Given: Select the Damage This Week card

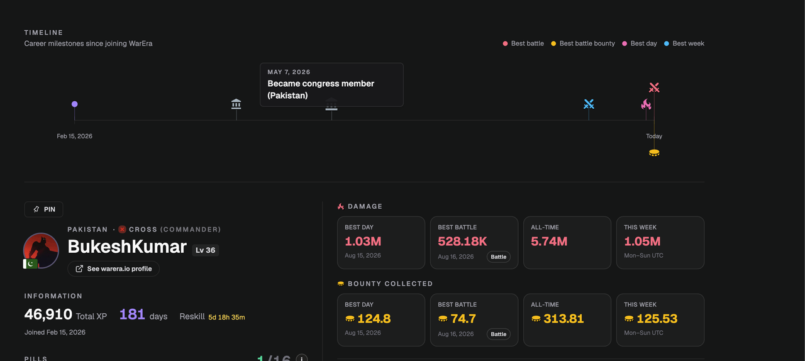Looking at the screenshot, I should click(660, 243).
